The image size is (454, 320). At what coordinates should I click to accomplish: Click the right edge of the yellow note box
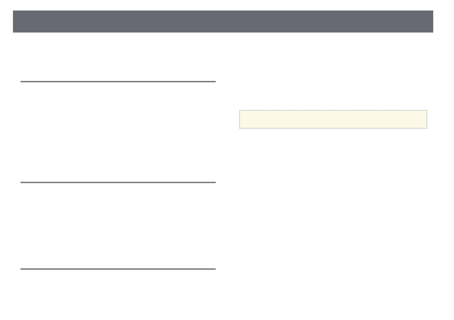pyautogui.click(x=426, y=119)
